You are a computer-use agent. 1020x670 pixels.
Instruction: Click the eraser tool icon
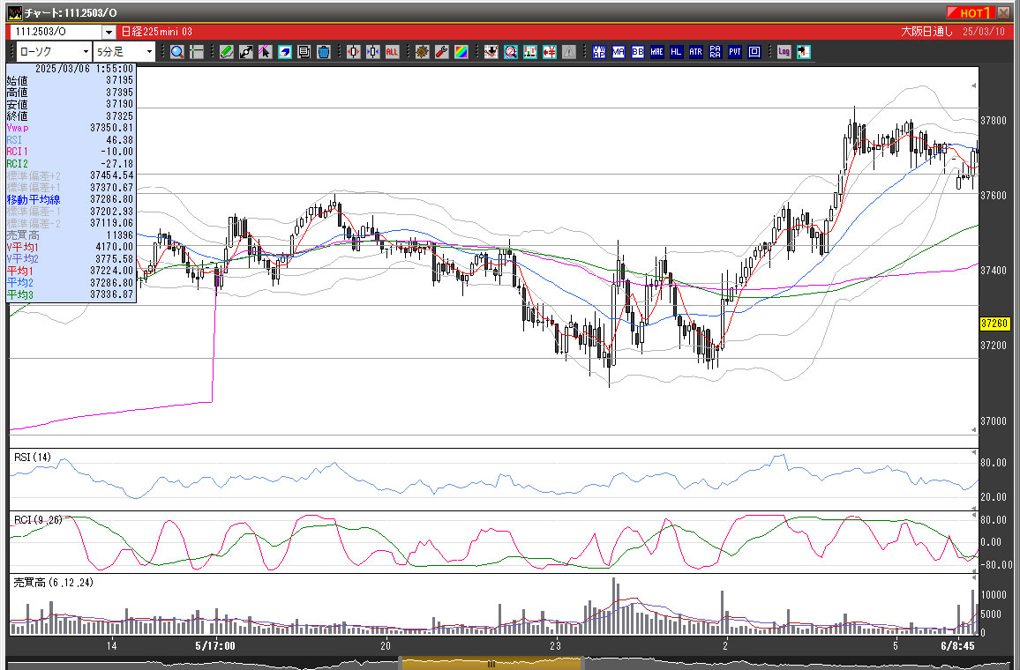(284, 52)
